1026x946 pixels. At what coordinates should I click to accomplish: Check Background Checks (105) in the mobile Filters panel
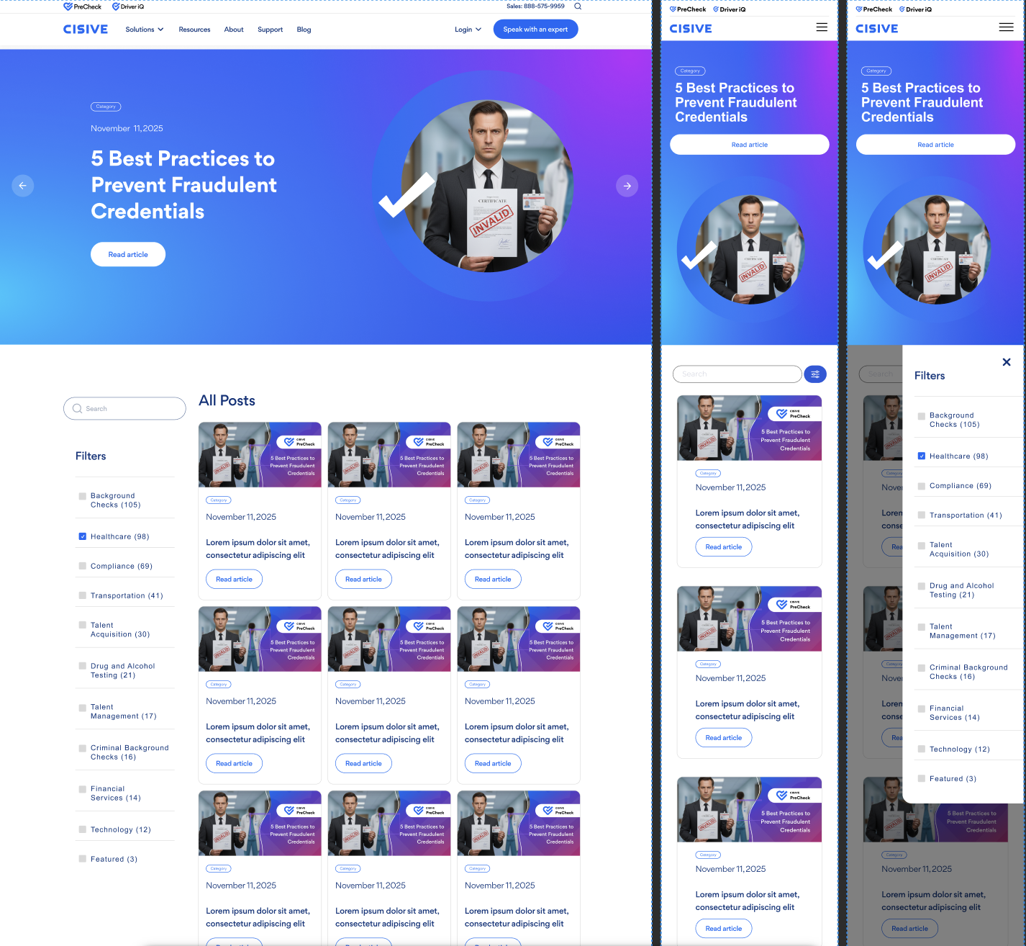[x=922, y=416]
